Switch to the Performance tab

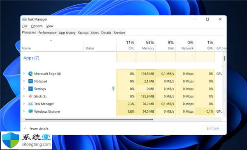pos(47,33)
